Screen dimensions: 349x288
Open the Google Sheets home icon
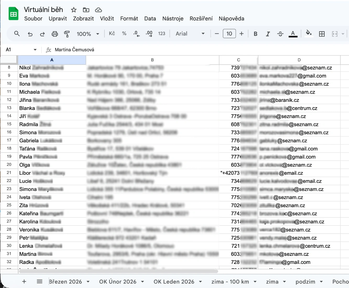[x=13, y=14]
